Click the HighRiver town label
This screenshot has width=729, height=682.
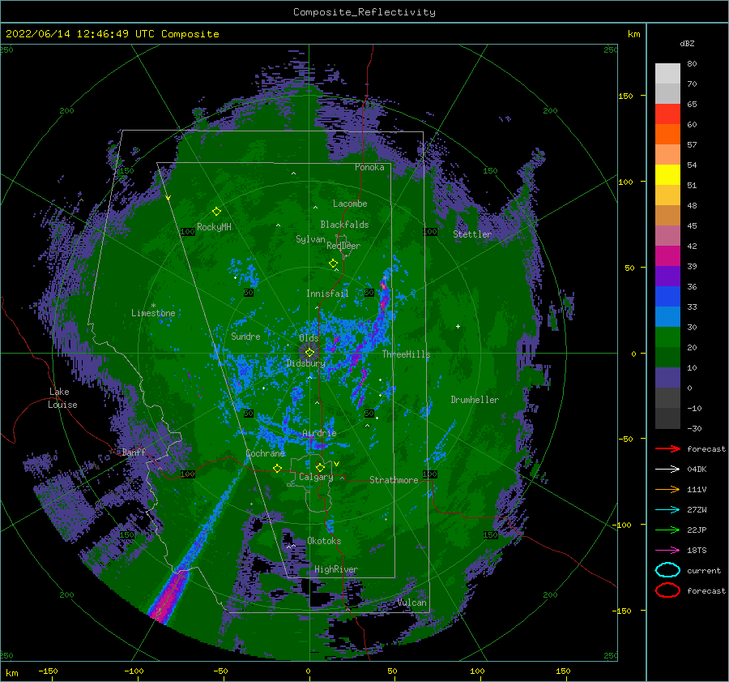[336, 569]
